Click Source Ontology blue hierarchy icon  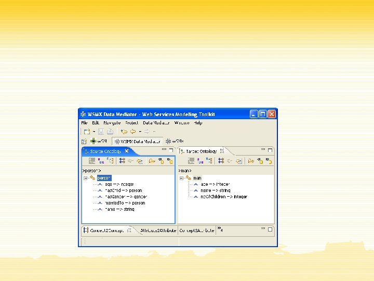point(110,161)
